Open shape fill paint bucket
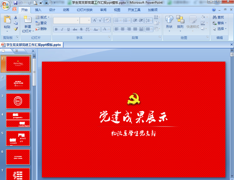This screenshot has width=234, height=180. click(x=204, y=17)
